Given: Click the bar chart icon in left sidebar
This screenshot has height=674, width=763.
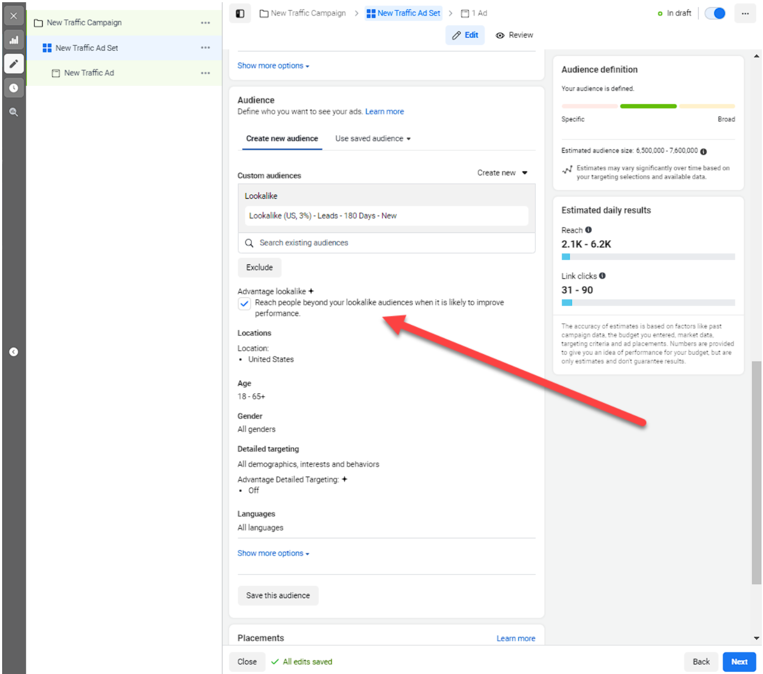Looking at the screenshot, I should (x=14, y=40).
